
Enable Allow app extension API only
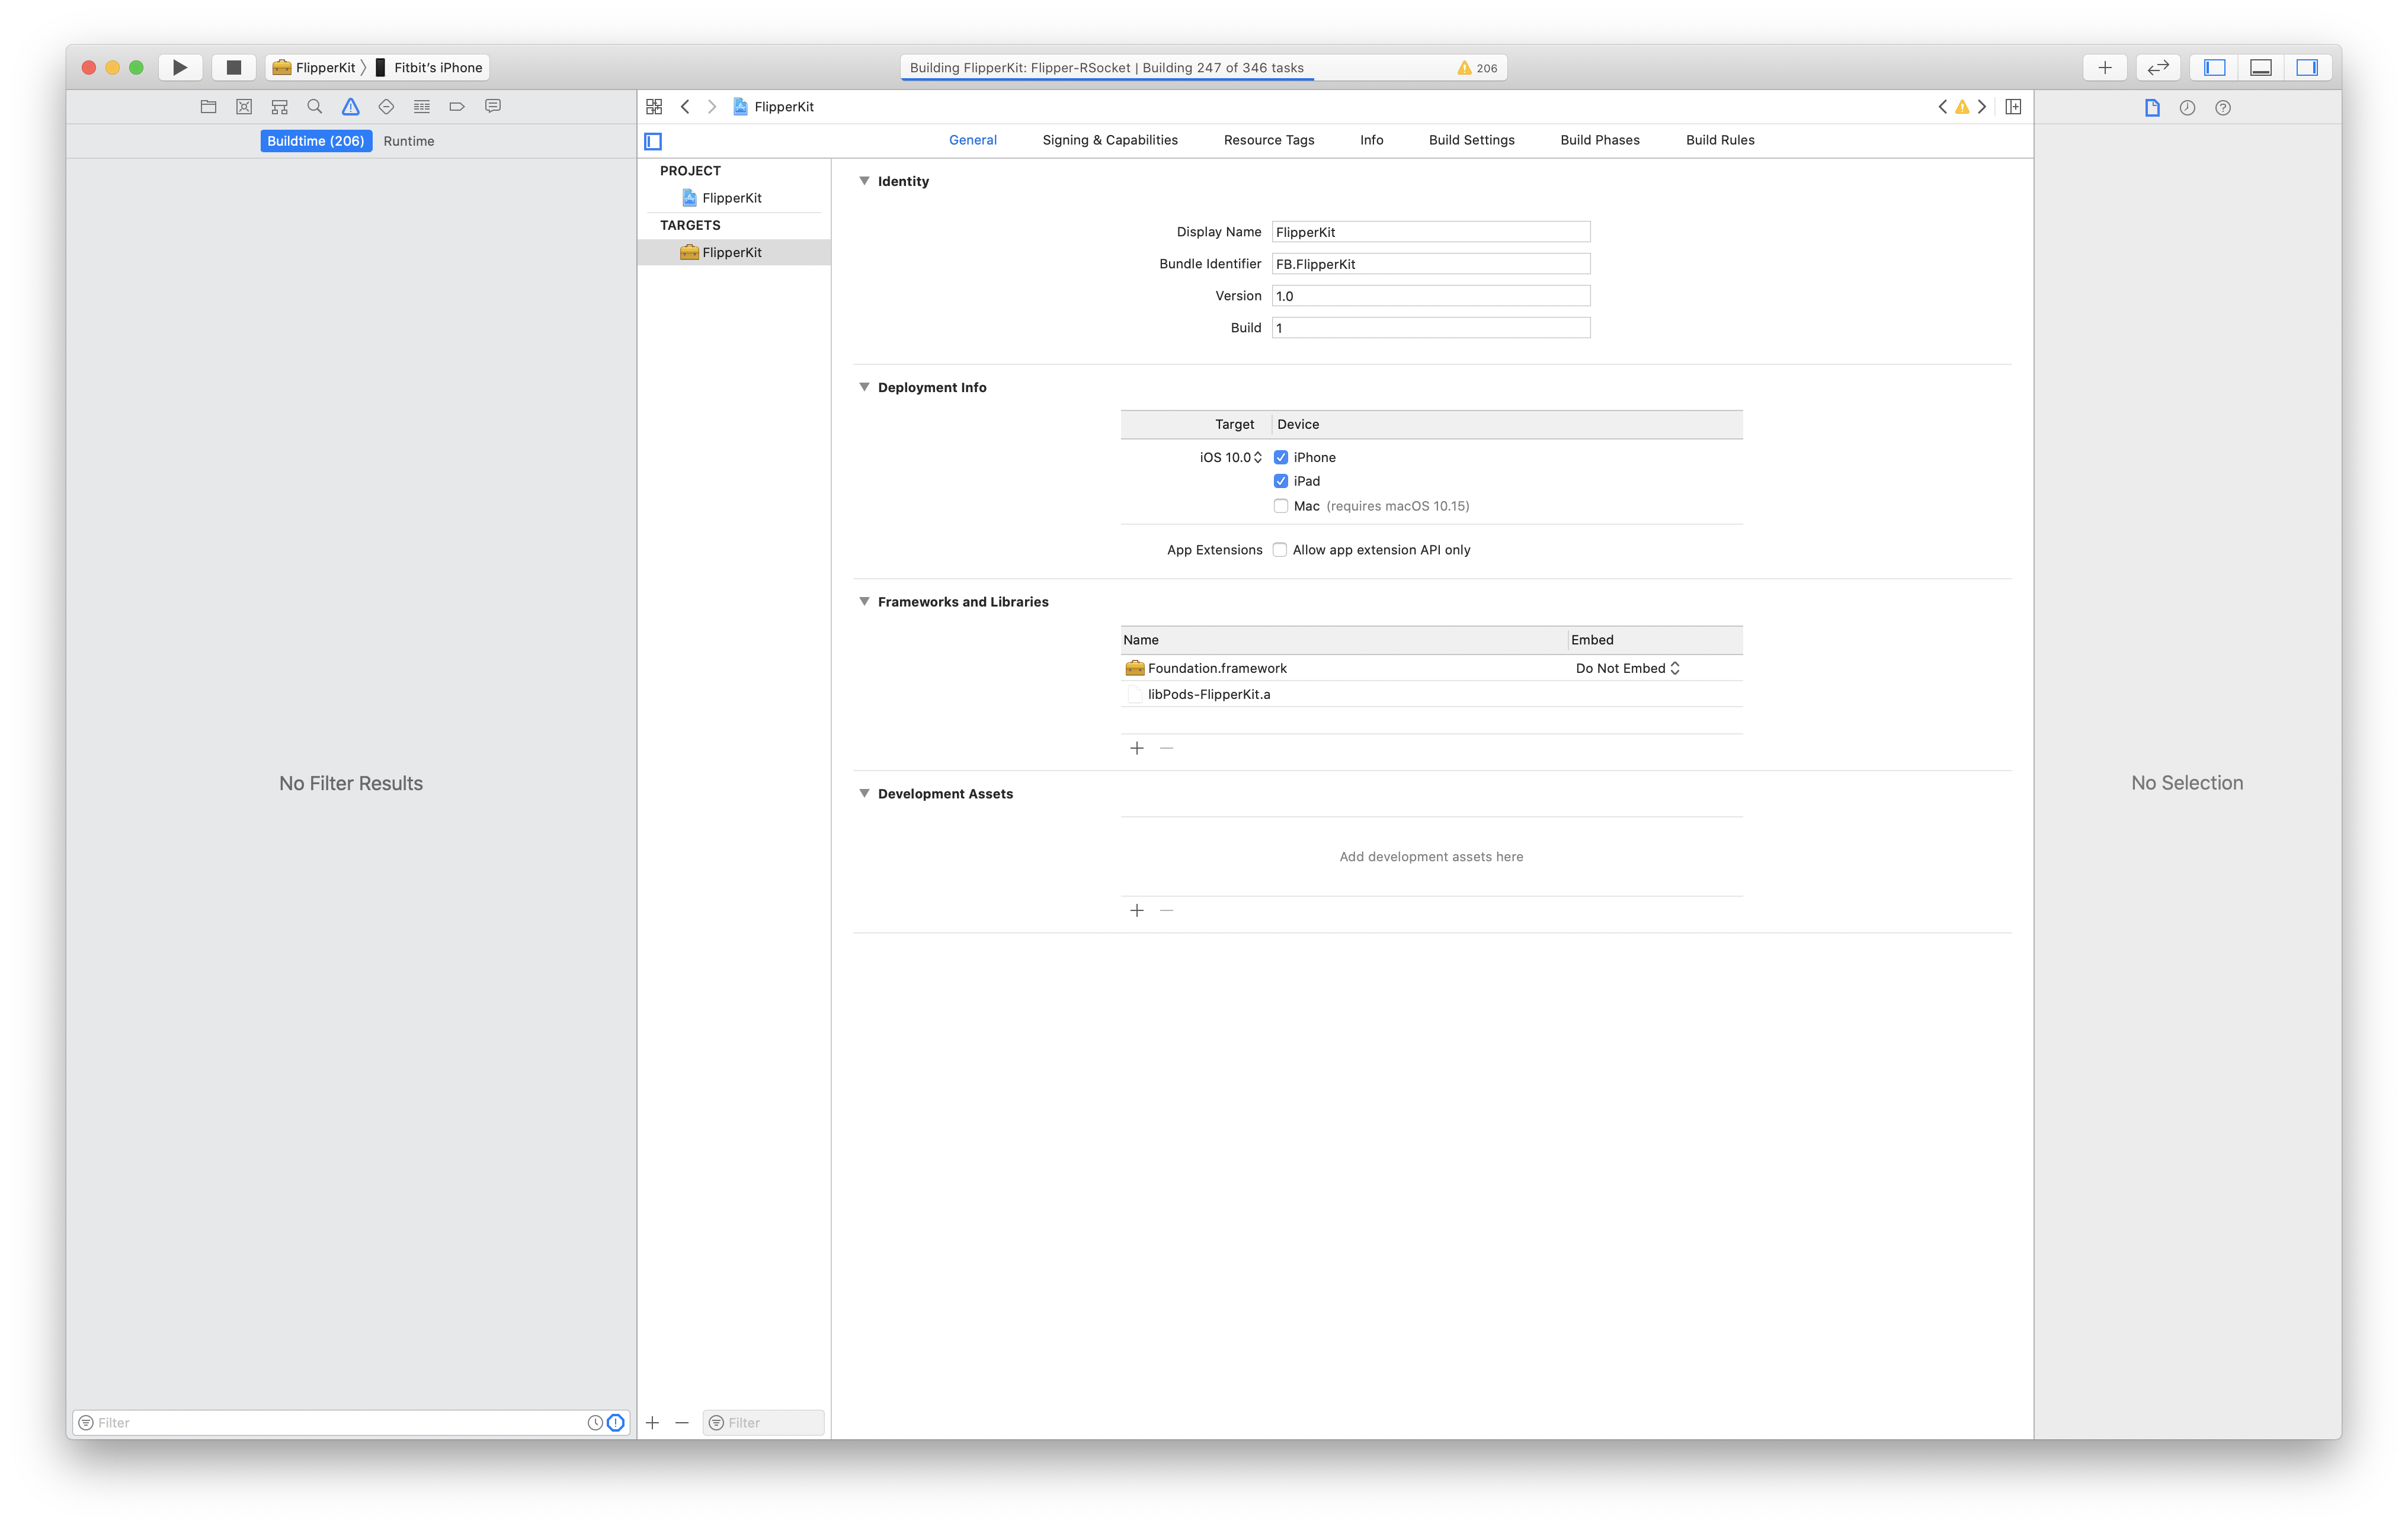[1280, 550]
